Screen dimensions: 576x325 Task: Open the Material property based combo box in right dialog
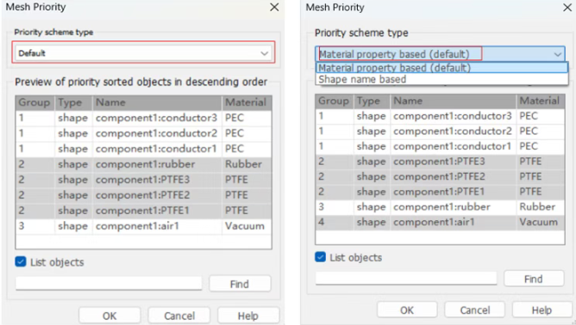(440, 54)
